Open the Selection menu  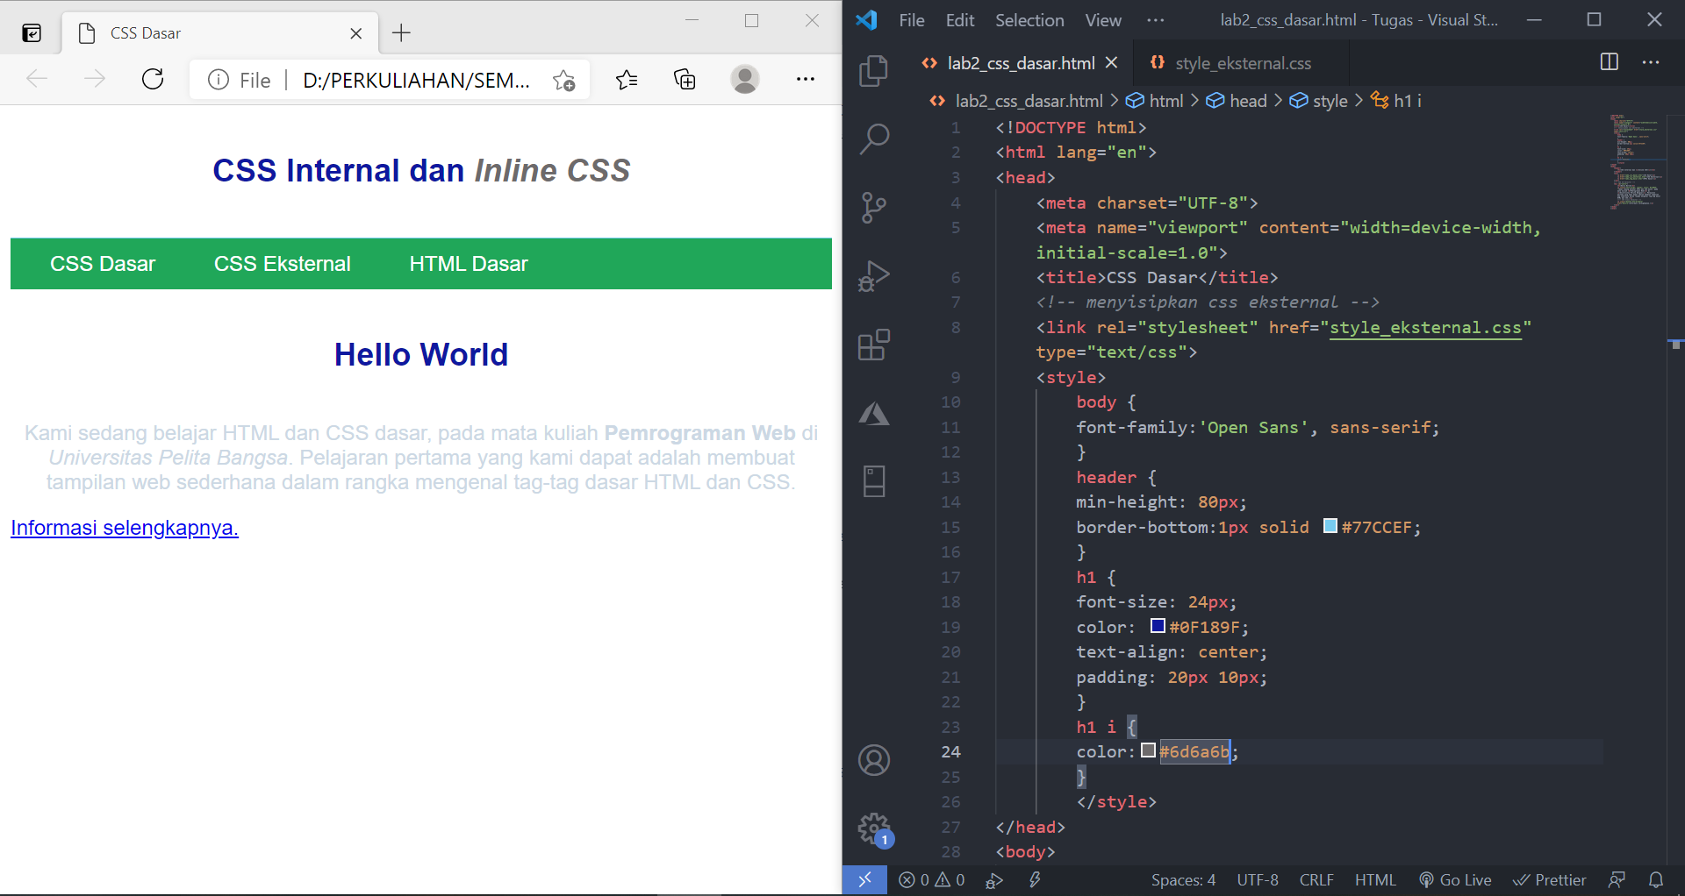pyautogui.click(x=1029, y=19)
